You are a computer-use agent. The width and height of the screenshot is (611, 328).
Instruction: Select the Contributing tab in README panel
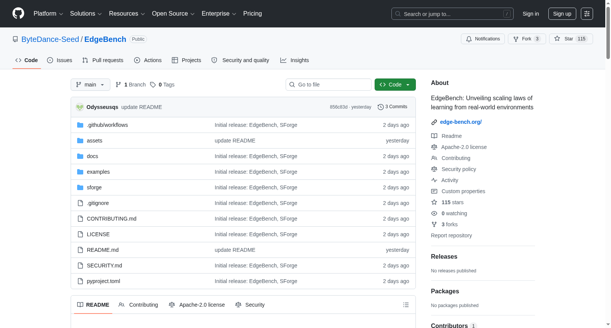pos(138,305)
